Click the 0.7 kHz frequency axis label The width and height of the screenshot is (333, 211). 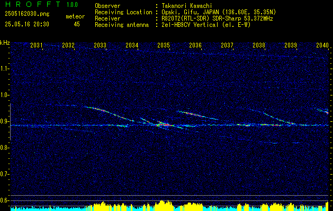pos(4,174)
